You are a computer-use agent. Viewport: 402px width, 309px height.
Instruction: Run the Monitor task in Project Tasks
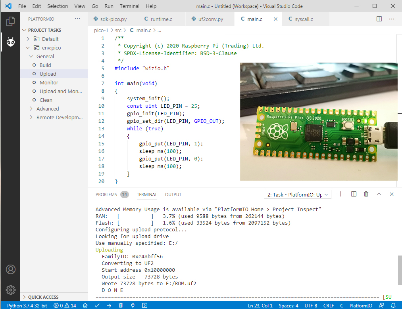click(48, 82)
